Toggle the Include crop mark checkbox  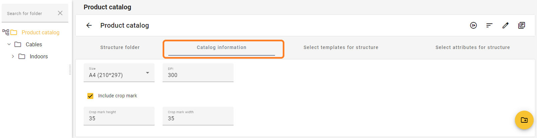tap(90, 96)
